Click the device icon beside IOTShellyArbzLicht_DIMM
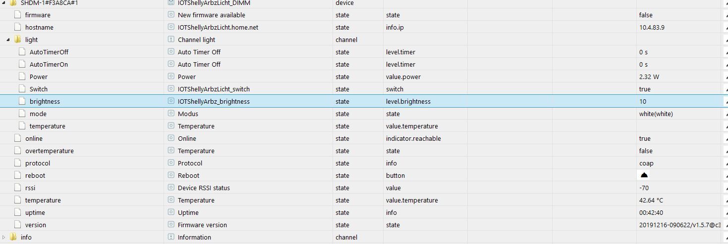Image resolution: width=728 pixels, height=244 pixels. tap(171, 3)
